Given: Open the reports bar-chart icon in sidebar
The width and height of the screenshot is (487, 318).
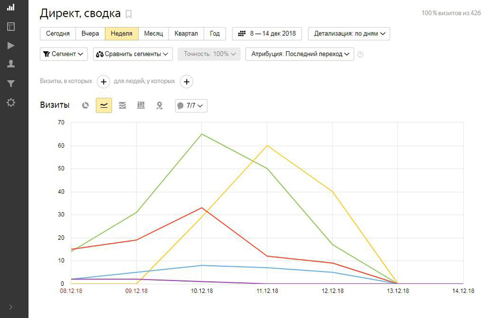Looking at the screenshot, I should (10, 7).
